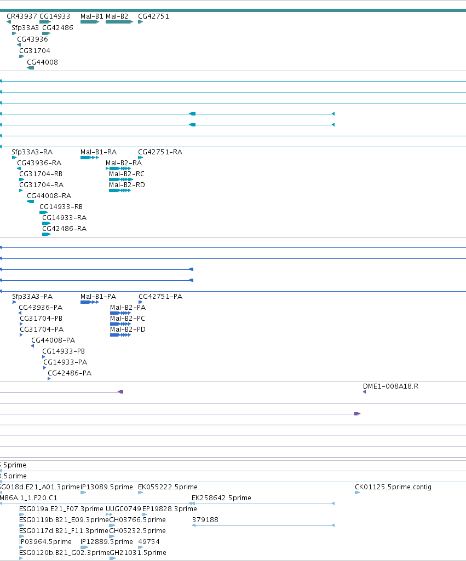Screen dimensions: 466x561
Task: Click the Mal-B1-RA transcript glyph
Action: tap(89, 158)
